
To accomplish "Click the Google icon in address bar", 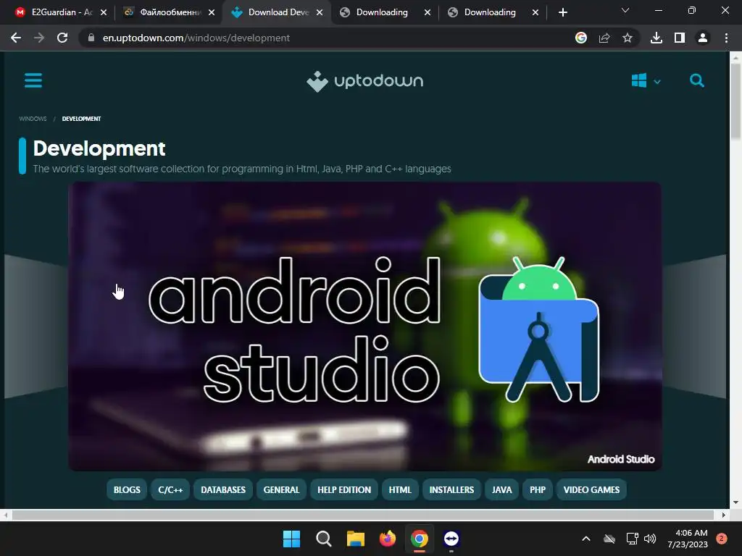I will 581,38.
